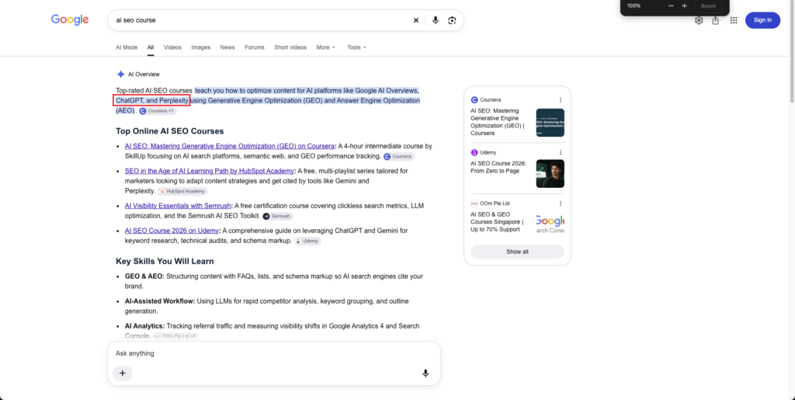Click Reset in the zoom popup
This screenshot has width=795, height=400.
click(x=708, y=6)
